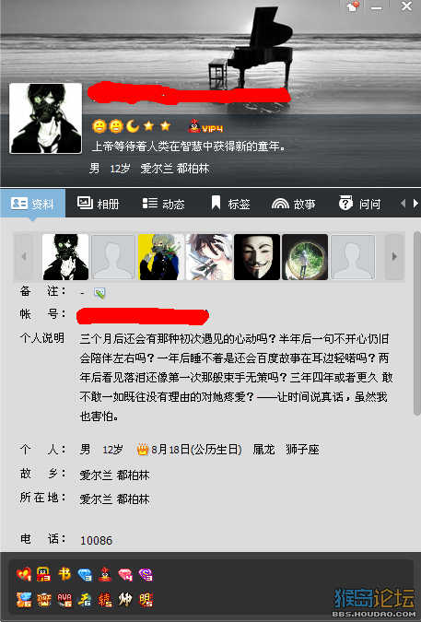This screenshot has height=622, width=421.
Task: Click the vertical scrollbar of profile panel
Action: [417, 323]
